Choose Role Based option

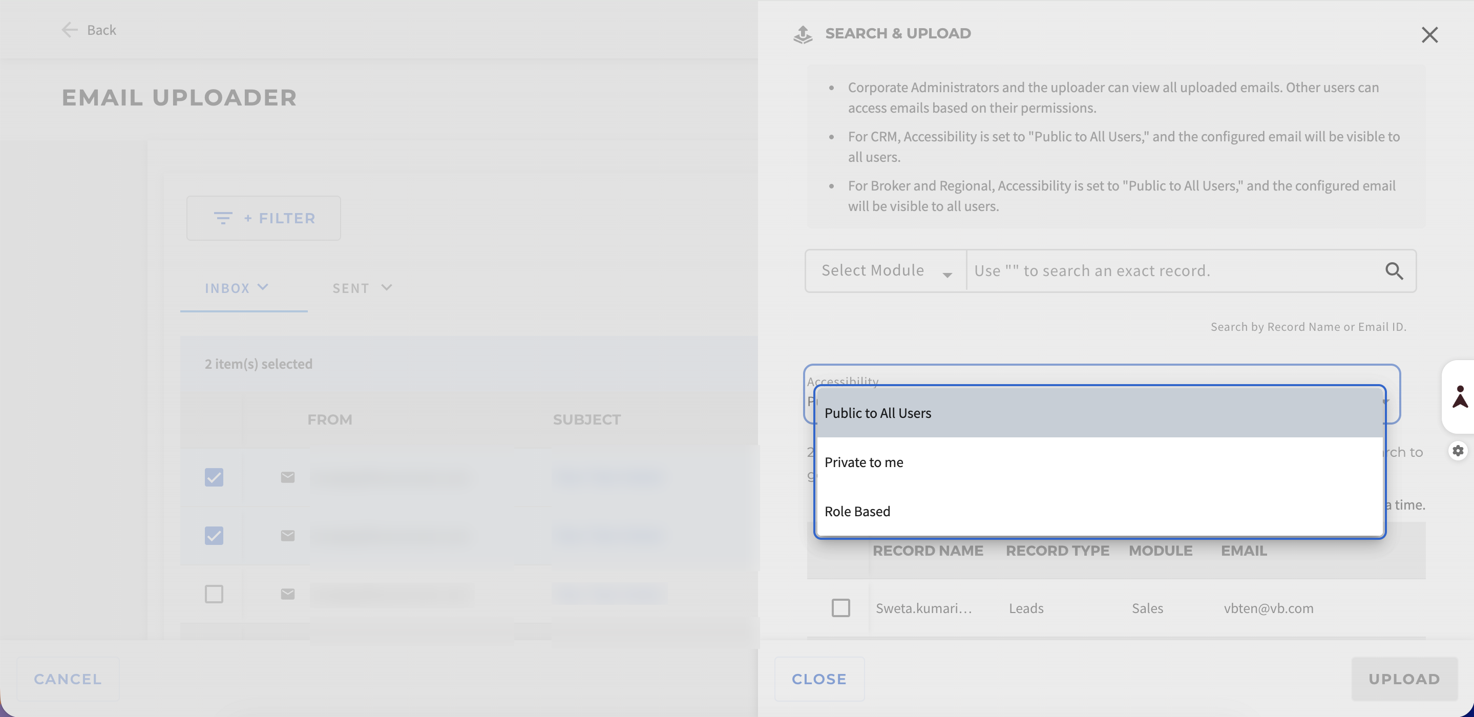[x=1099, y=512]
